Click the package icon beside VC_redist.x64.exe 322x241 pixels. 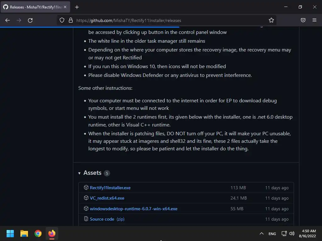point(86,198)
